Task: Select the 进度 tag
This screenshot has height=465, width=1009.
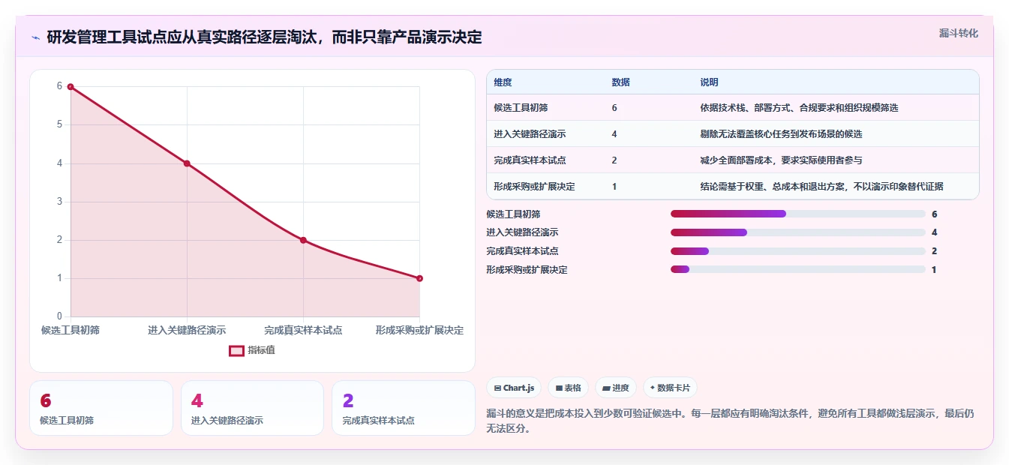Action: (615, 388)
